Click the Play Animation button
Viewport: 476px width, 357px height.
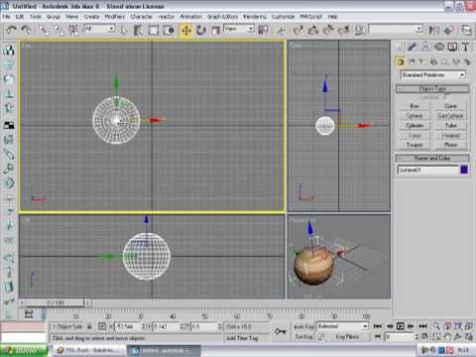pos(401,326)
